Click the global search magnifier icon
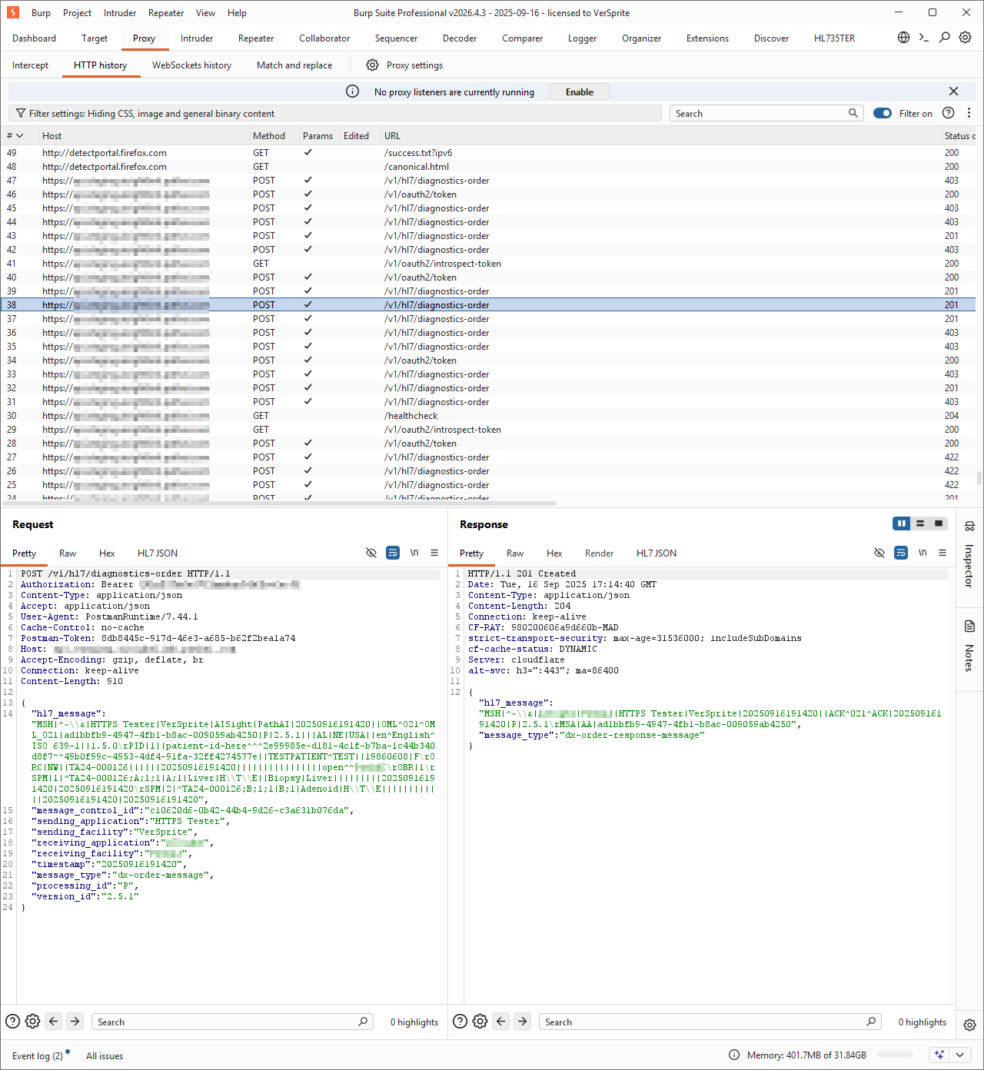The height and width of the screenshot is (1070, 984). [945, 38]
